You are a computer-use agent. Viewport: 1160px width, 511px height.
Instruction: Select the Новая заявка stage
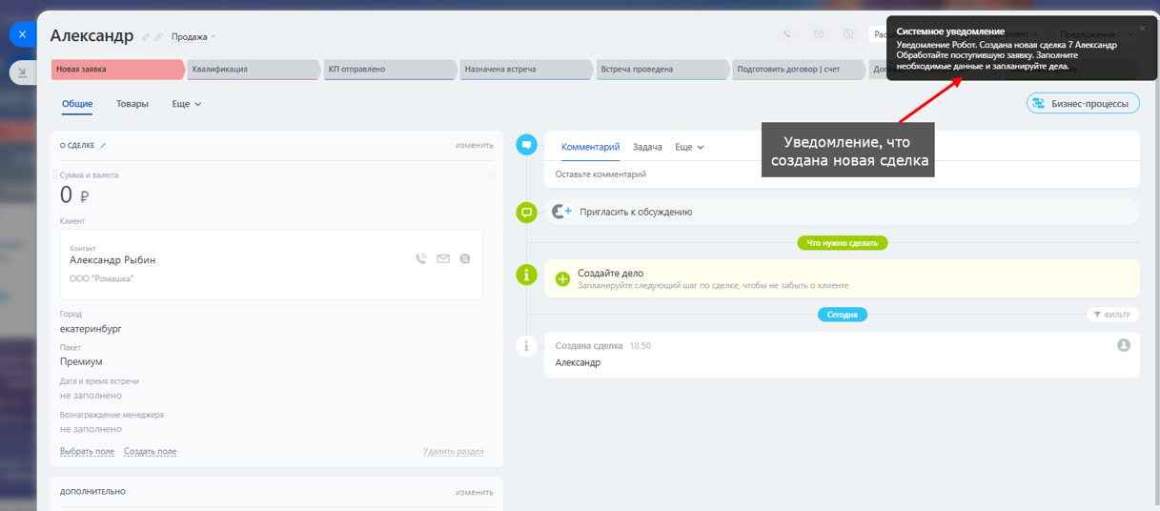pos(116,70)
